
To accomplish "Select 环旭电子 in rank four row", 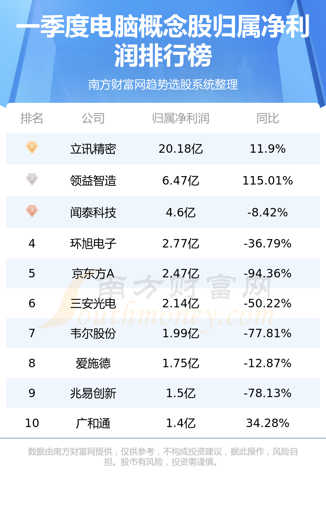I will pyautogui.click(x=93, y=244).
